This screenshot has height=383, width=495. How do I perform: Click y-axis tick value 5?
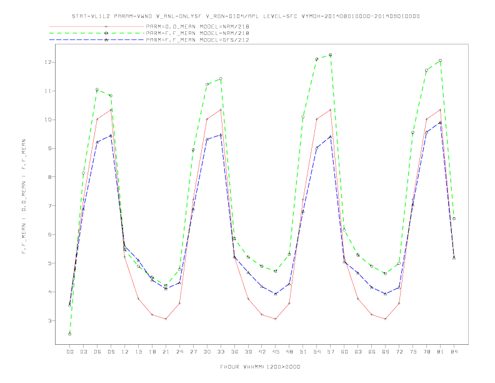click(x=49, y=263)
